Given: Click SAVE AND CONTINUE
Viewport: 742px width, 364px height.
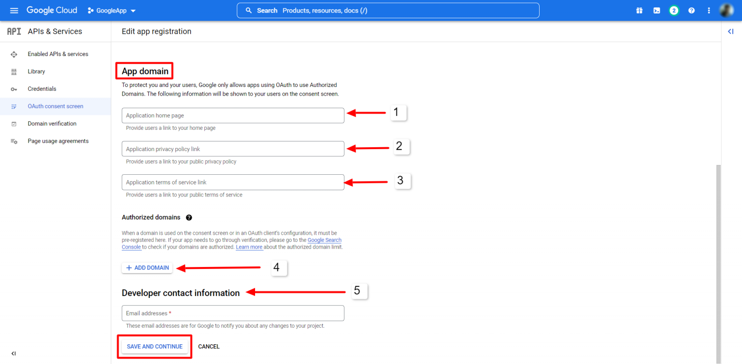Looking at the screenshot, I should (x=155, y=346).
